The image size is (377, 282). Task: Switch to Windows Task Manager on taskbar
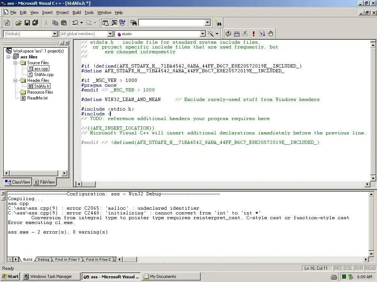pos(51,276)
